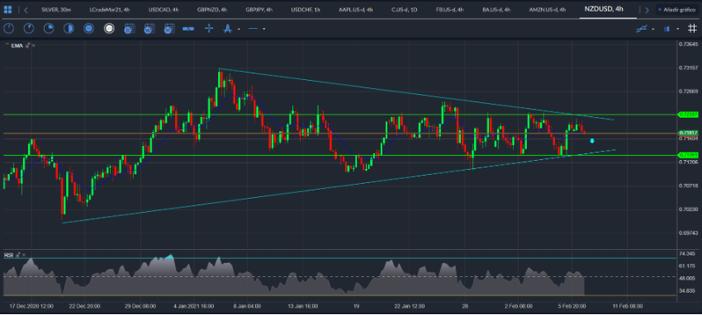702x315 pixels.
Task: Expand the line type dropdown arrow
Action: pos(264,29)
